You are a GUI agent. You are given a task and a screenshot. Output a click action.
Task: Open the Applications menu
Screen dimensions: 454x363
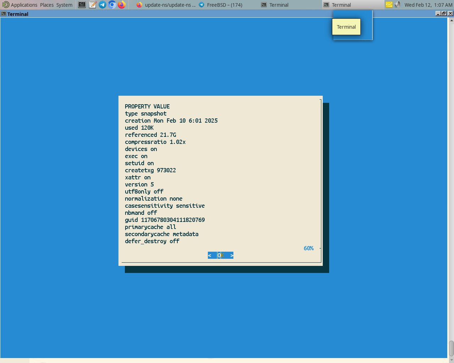point(20,5)
